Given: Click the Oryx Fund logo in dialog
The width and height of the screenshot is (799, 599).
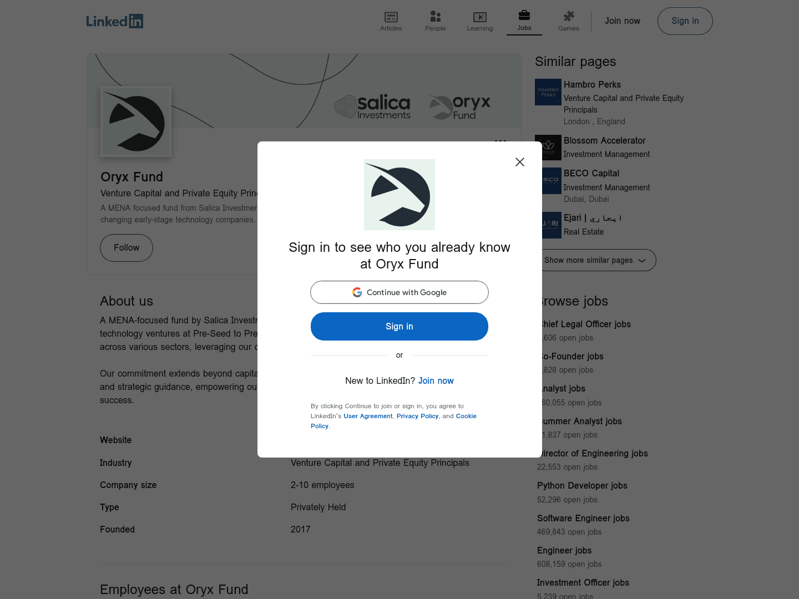Looking at the screenshot, I should click(x=399, y=195).
